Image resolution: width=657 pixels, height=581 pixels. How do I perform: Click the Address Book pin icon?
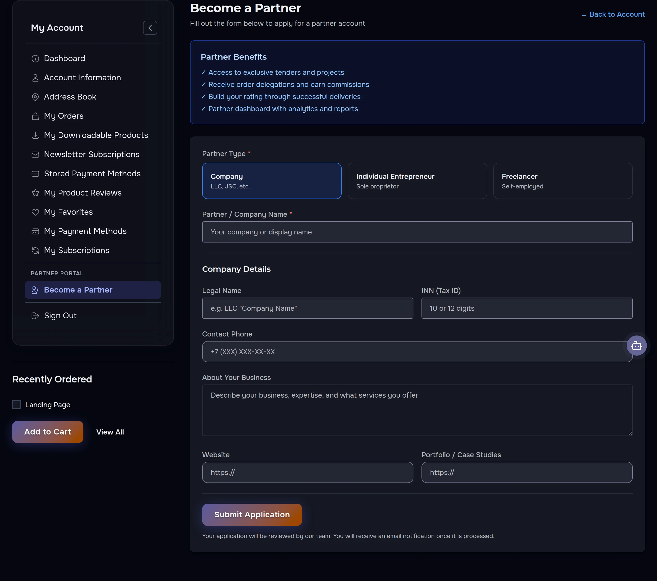click(x=35, y=97)
